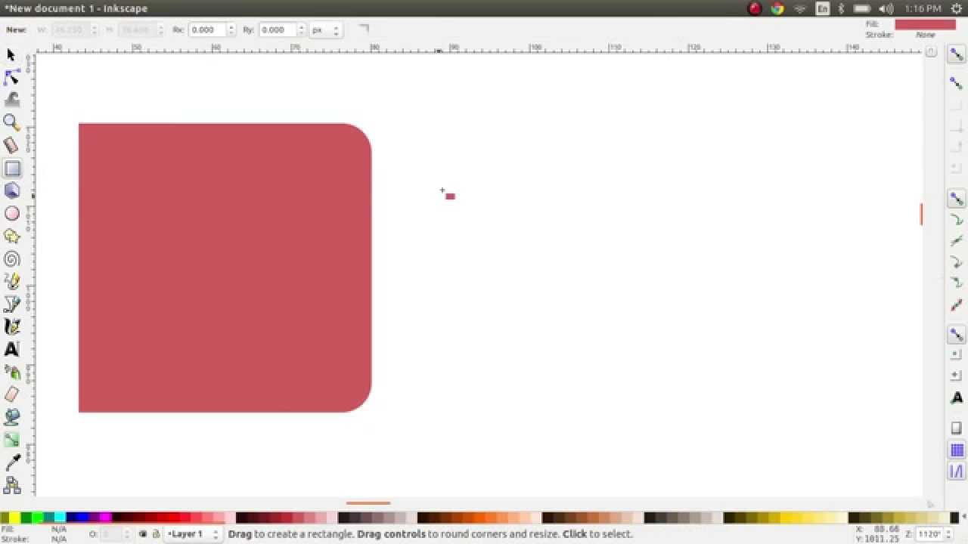Select the 3D Box tool

click(x=11, y=190)
